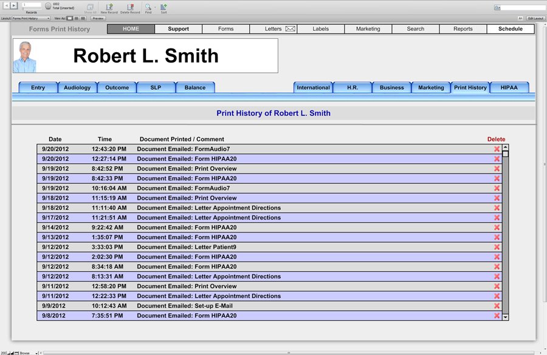The height and width of the screenshot is (355, 547).
Task: Delete the Letter Patient9 entry
Action: click(497, 247)
